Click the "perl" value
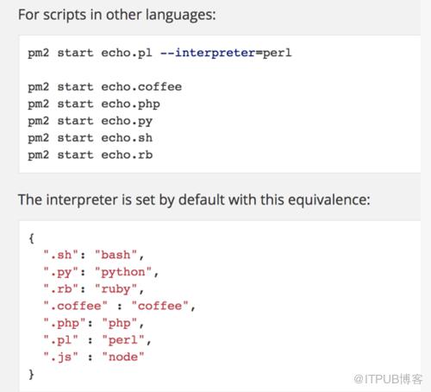The width and height of the screenshot is (431, 392). (x=123, y=340)
